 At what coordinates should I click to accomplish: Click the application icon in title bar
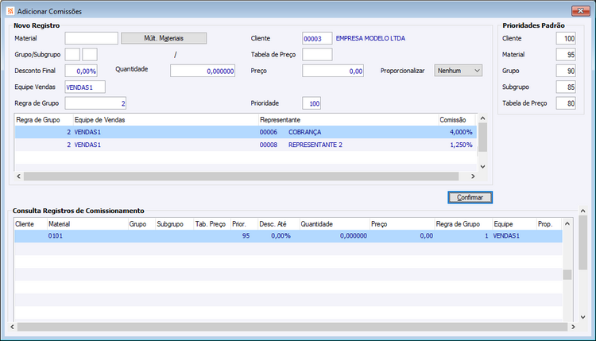coord(10,11)
